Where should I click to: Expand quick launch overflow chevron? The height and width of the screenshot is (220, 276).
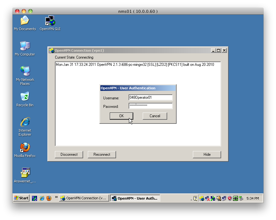(x=56, y=197)
